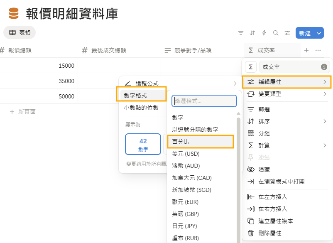Select 隱藏 to hide the property

tap(264, 169)
